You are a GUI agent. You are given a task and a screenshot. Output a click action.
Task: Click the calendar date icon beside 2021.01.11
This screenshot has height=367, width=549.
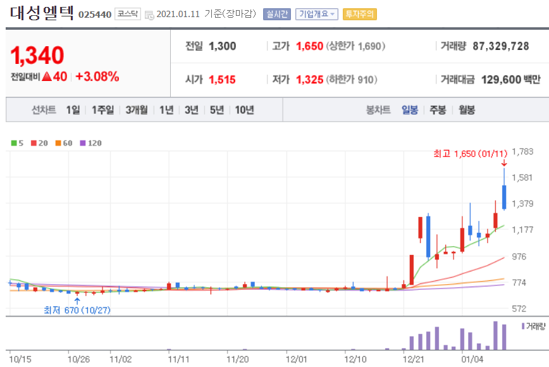(149, 15)
